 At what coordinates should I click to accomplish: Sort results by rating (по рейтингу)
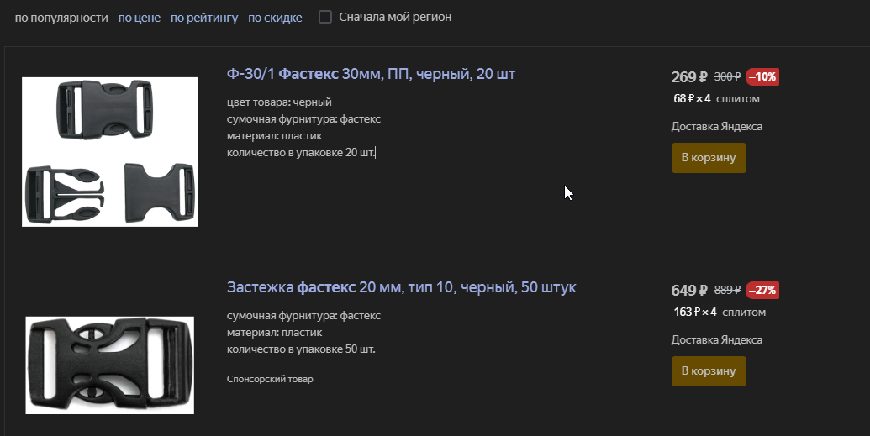[204, 18]
